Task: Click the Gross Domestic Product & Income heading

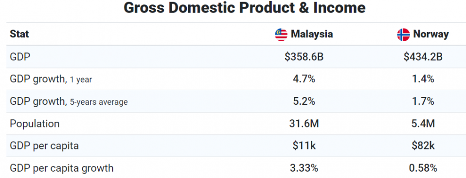Action: point(244,8)
